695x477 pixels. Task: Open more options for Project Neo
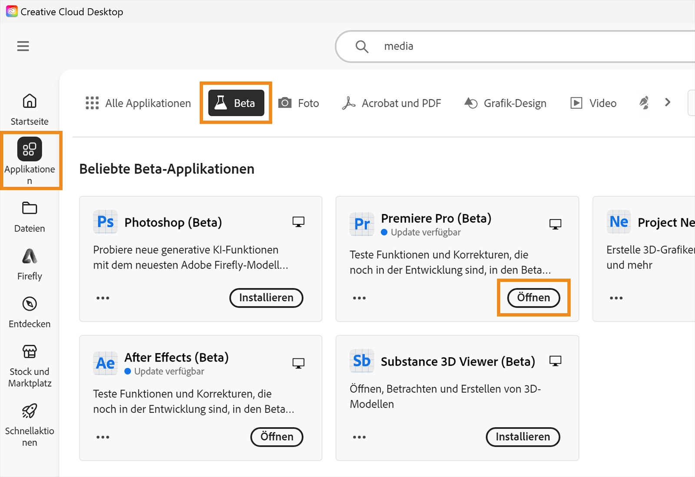[x=616, y=298]
